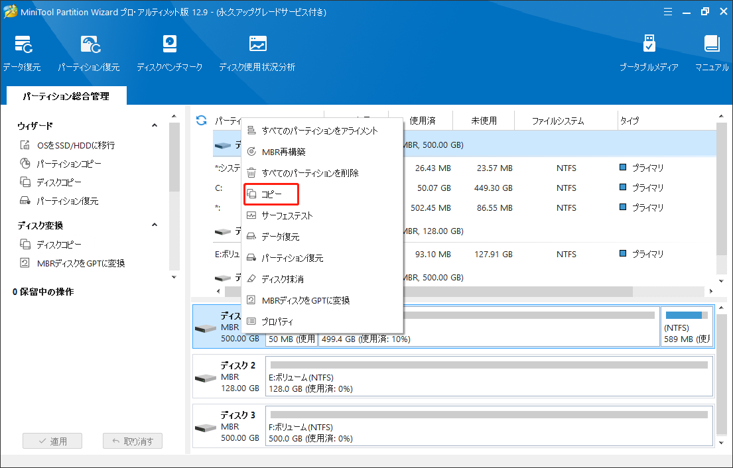The width and height of the screenshot is (733, 468).
Task: Choose MBR再構築 from context menu
Action: (x=322, y=152)
